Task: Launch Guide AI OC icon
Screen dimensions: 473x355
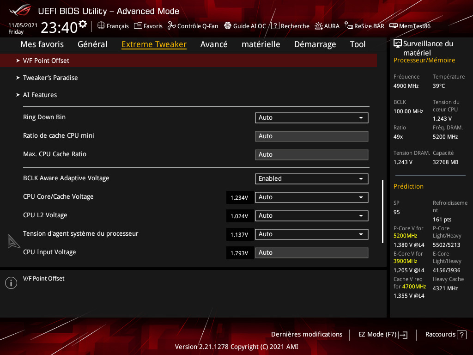Action: click(x=228, y=26)
